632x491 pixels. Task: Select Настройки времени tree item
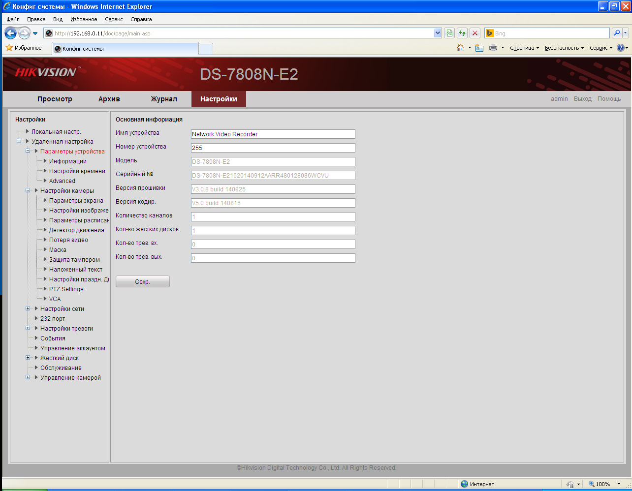[77, 171]
